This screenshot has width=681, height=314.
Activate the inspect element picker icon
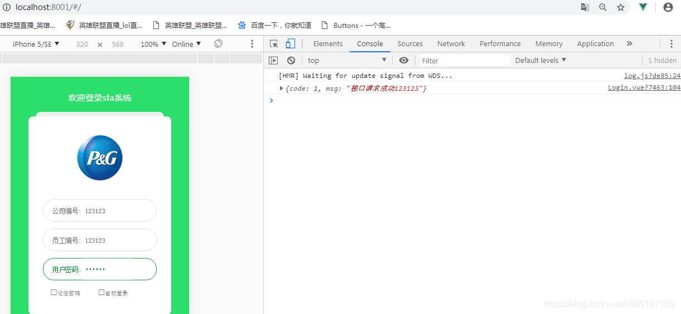274,44
